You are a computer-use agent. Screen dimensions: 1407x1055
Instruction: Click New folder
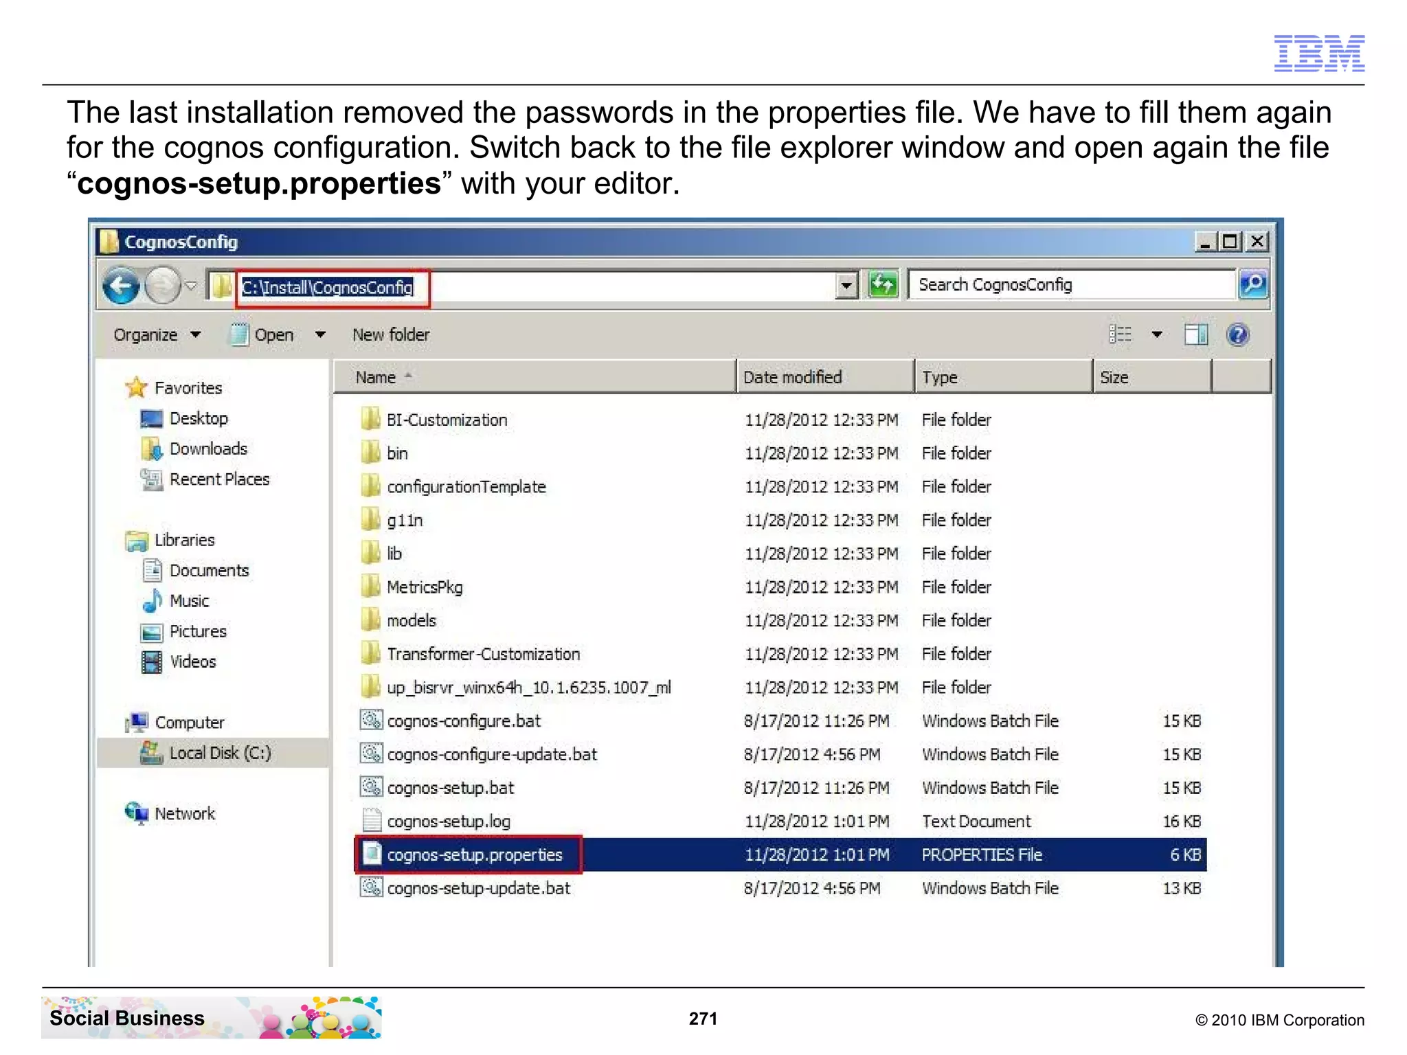click(391, 335)
